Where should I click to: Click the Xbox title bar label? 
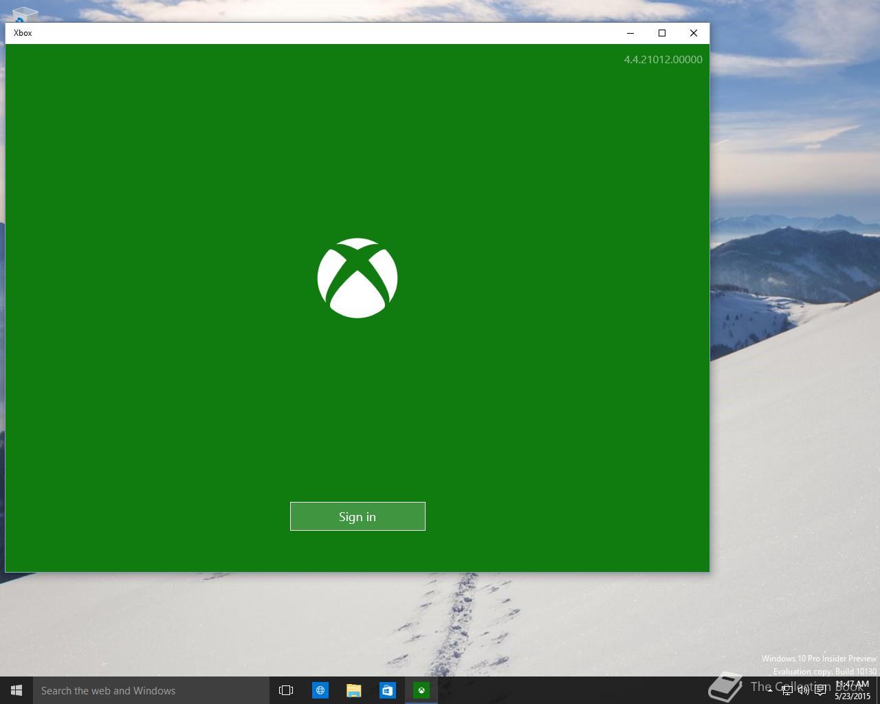pyautogui.click(x=23, y=33)
